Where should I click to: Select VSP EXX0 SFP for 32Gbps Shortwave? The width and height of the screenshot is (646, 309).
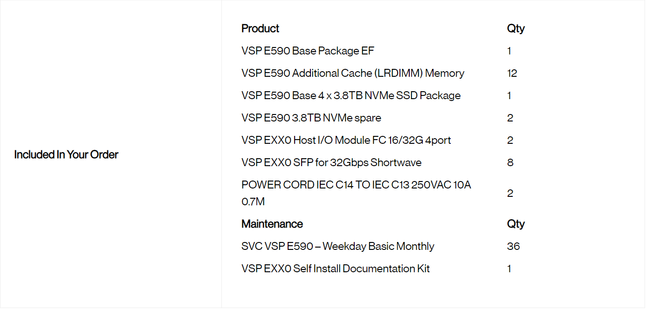(x=331, y=162)
